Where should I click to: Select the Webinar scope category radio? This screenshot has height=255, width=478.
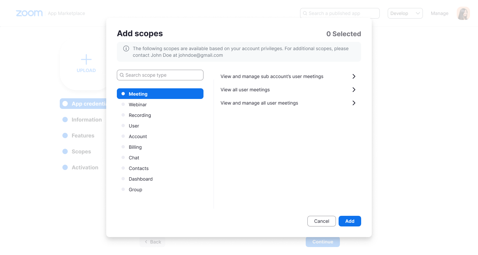coord(123,104)
